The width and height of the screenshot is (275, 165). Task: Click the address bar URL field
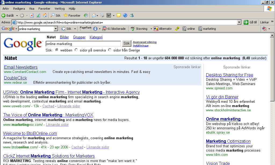pyautogui.click(x=127, y=22)
